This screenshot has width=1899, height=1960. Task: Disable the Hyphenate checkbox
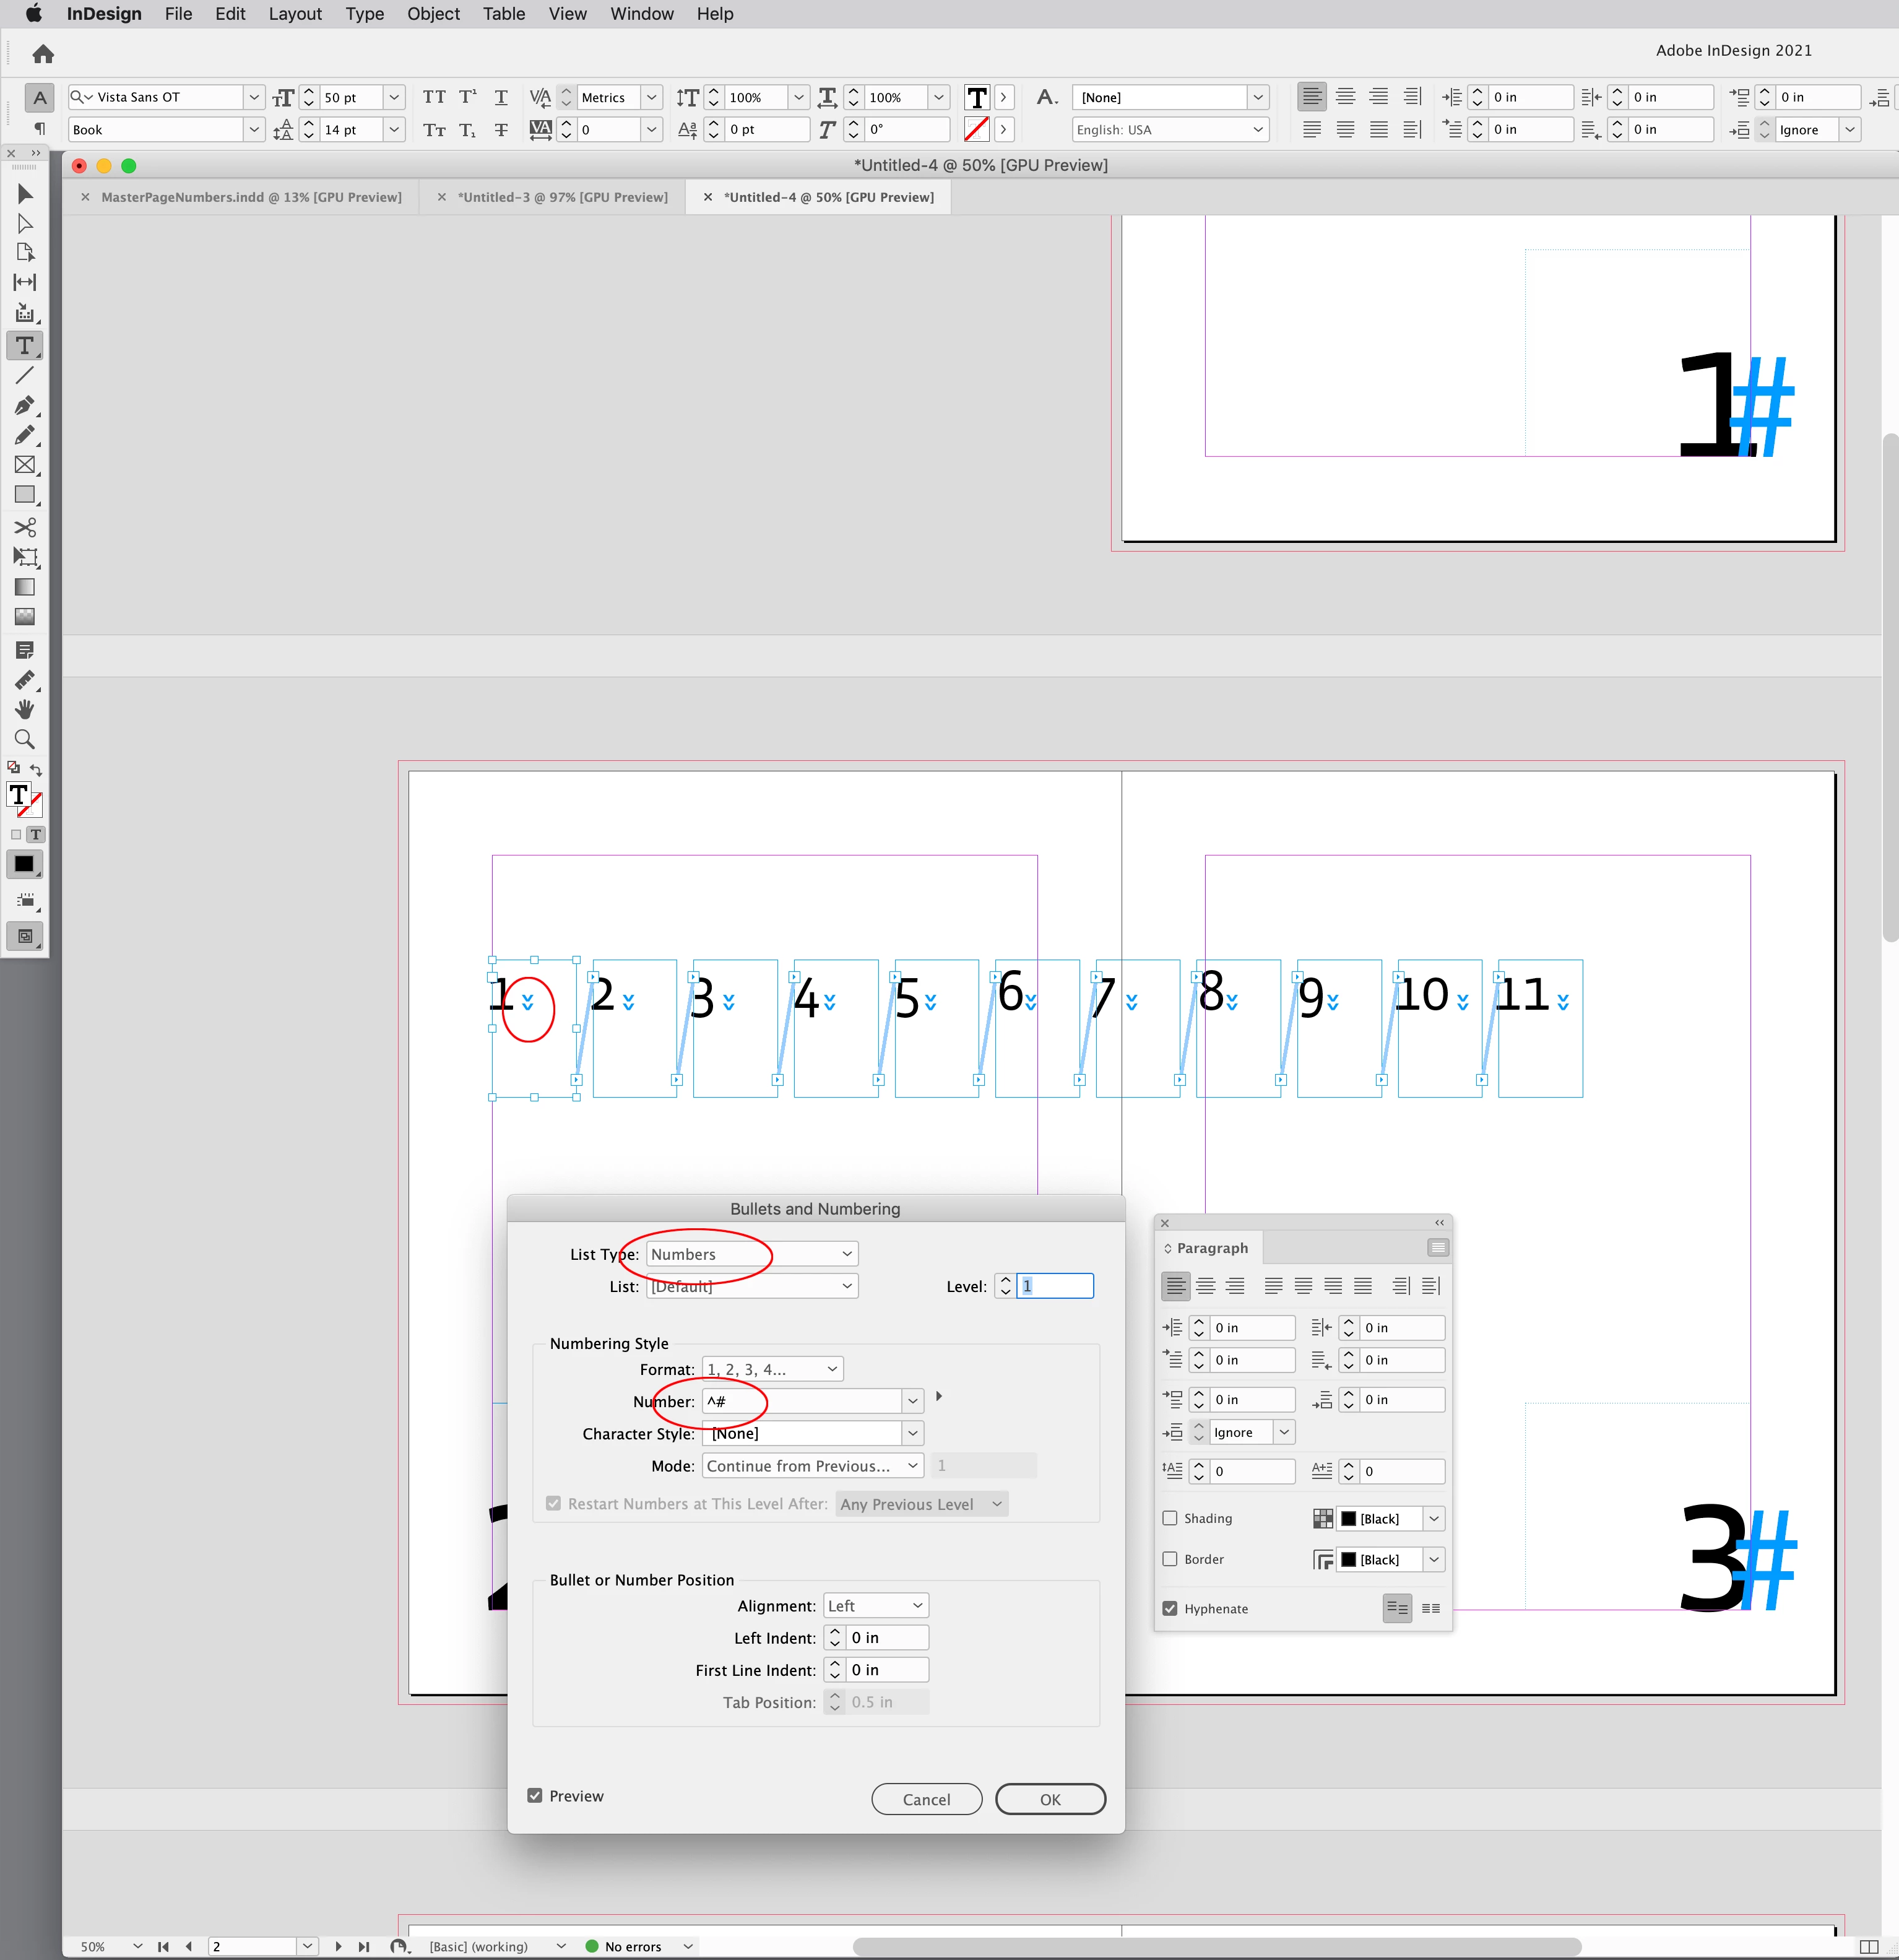pos(1170,1608)
